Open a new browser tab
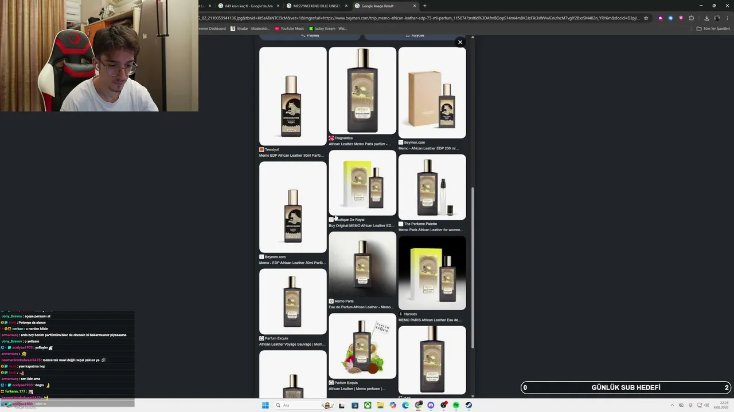 tap(425, 6)
